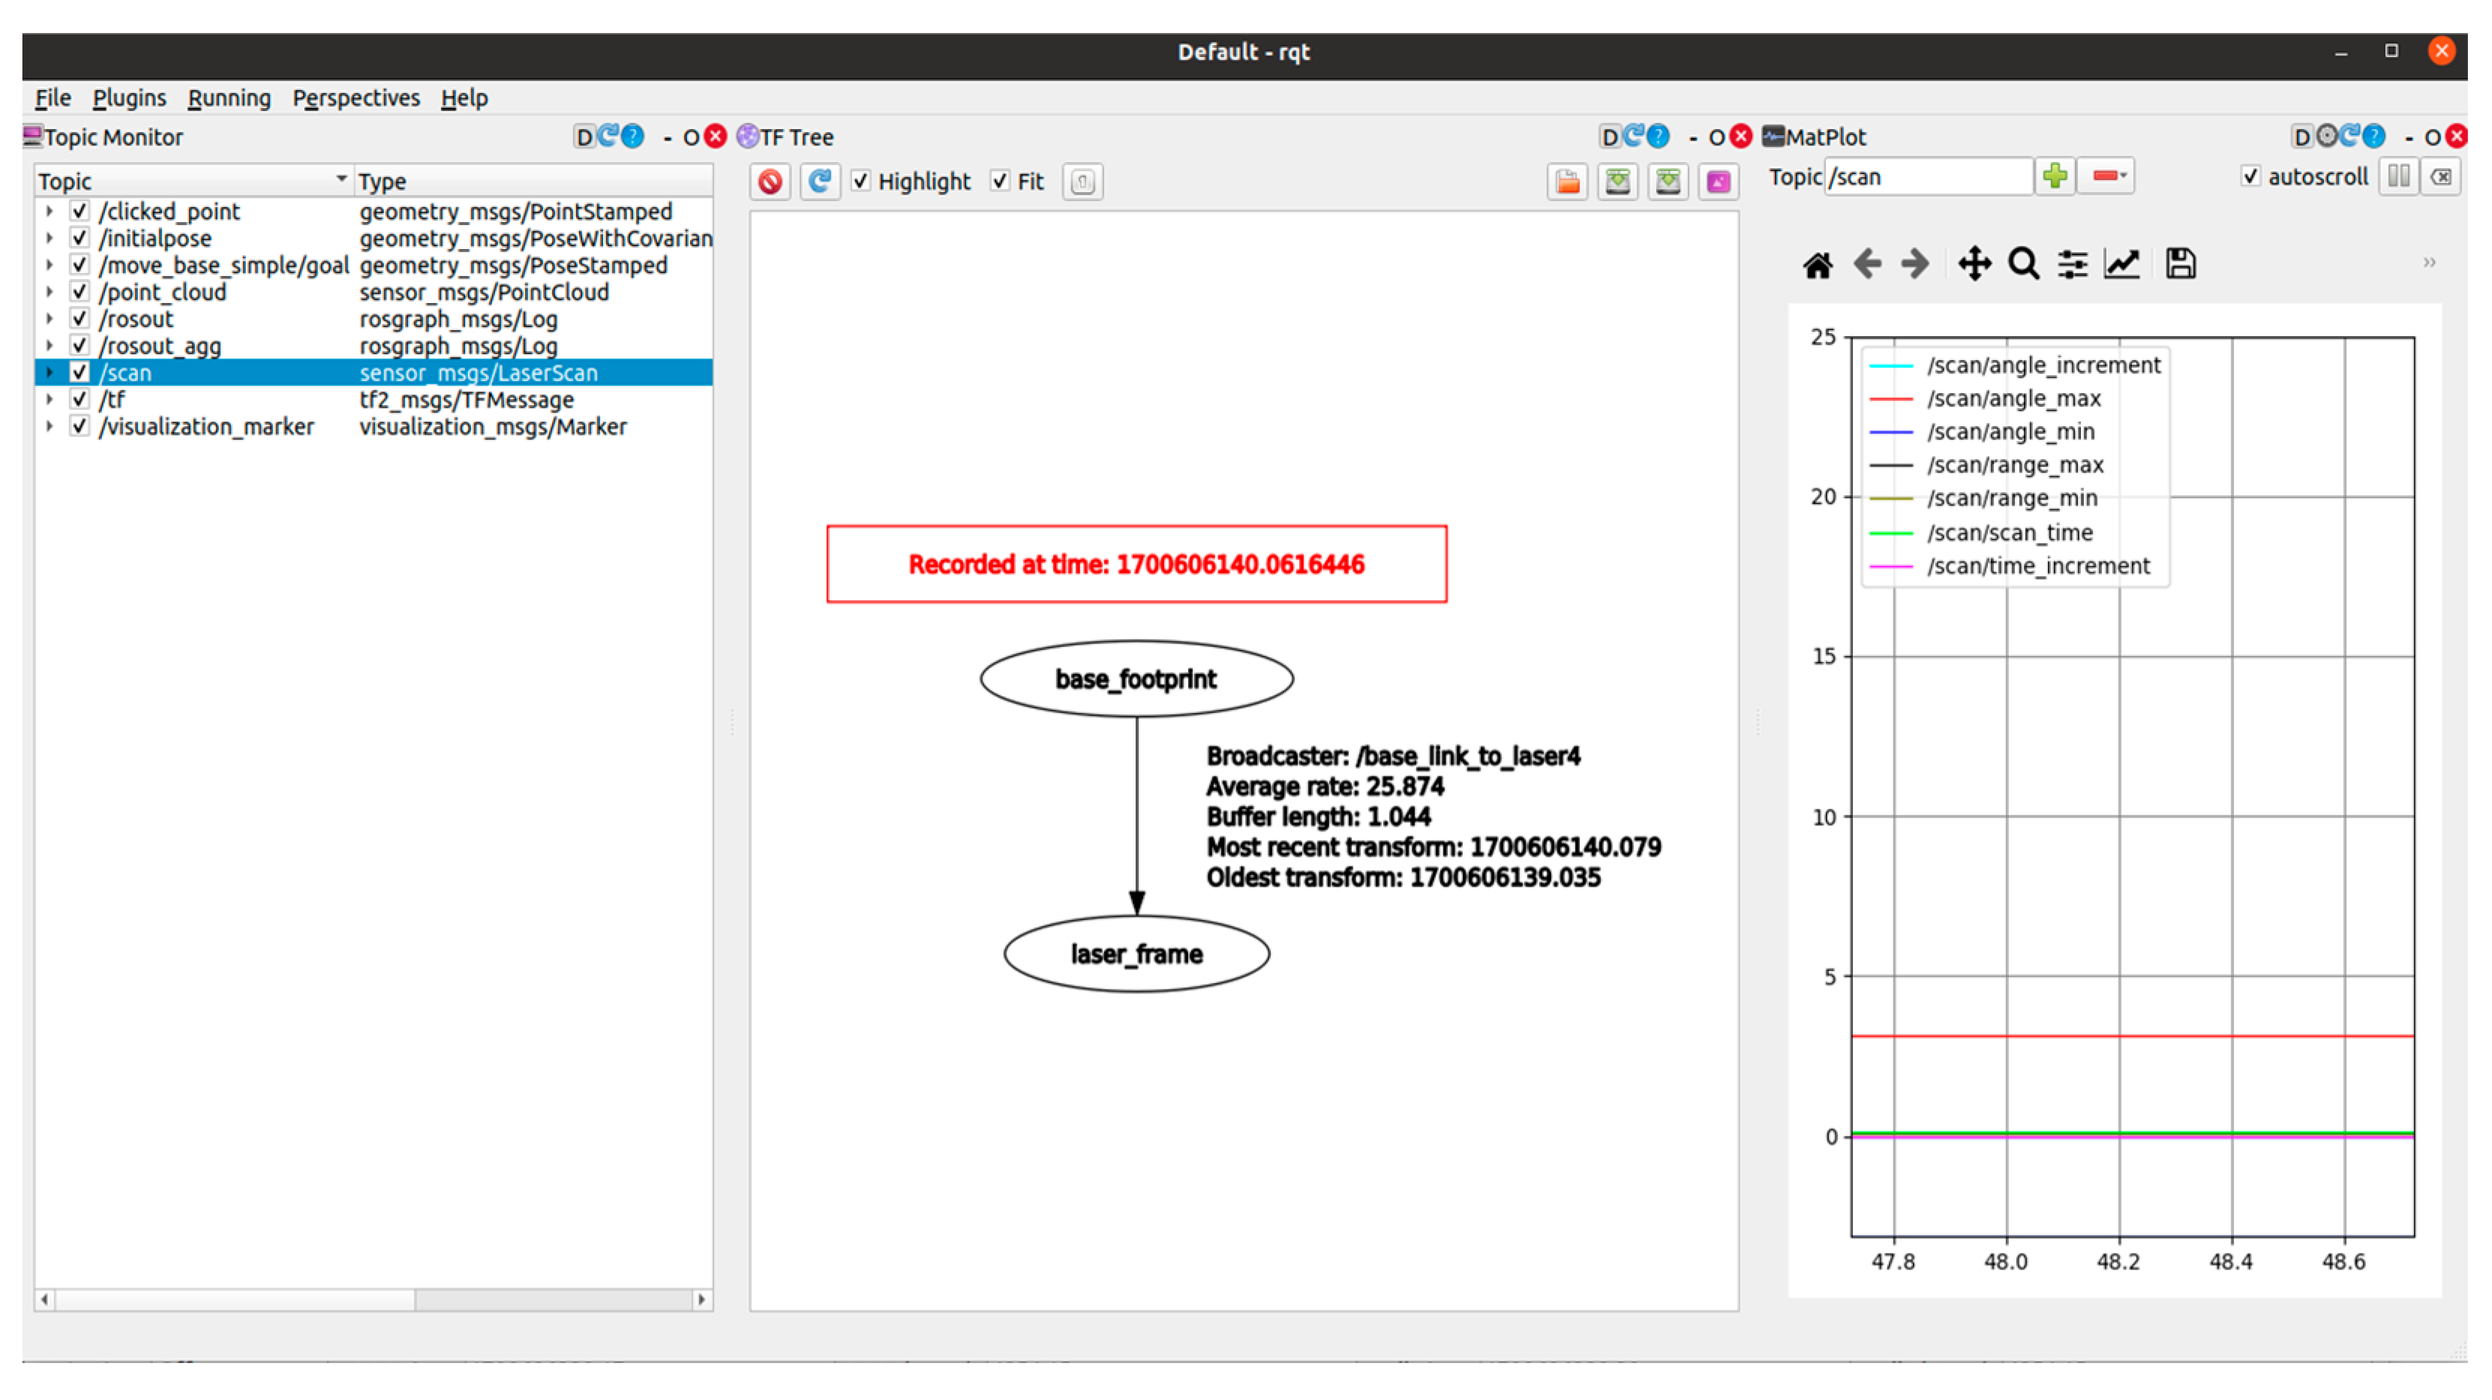Expand the /scan topic tree row
This screenshot has height=1400, width=2492.
(x=50, y=372)
